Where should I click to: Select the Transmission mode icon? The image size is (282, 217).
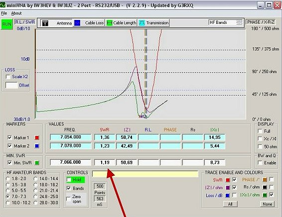(142, 23)
